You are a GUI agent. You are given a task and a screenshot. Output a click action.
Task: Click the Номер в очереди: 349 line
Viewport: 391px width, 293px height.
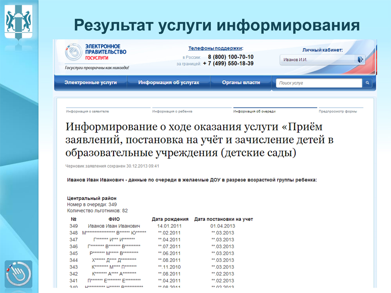(92, 205)
